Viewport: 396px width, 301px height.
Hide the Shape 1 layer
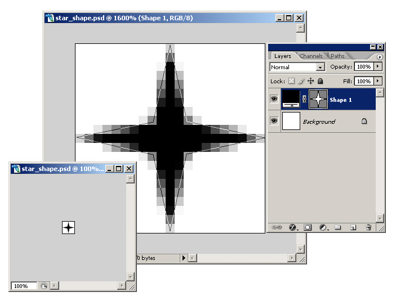(274, 98)
